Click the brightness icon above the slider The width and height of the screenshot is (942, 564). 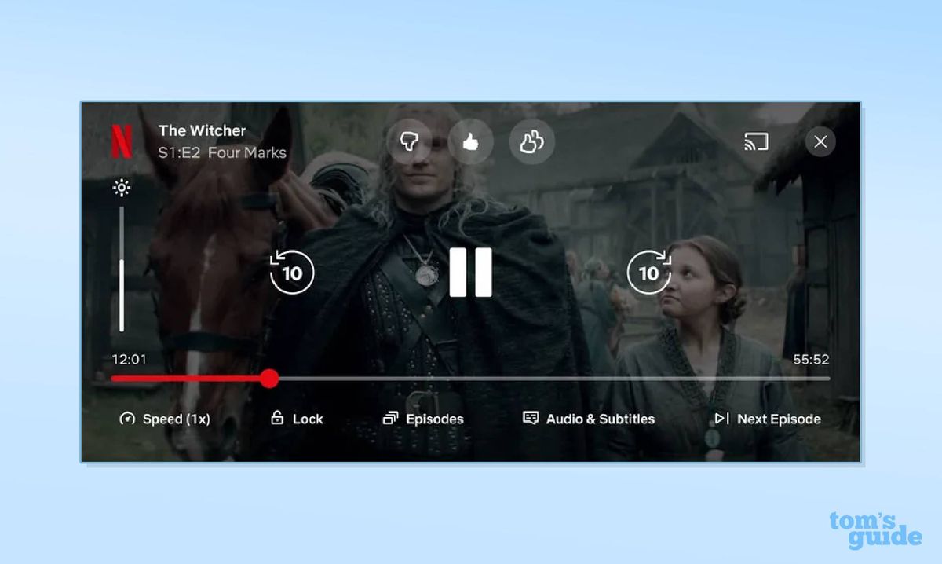point(122,188)
